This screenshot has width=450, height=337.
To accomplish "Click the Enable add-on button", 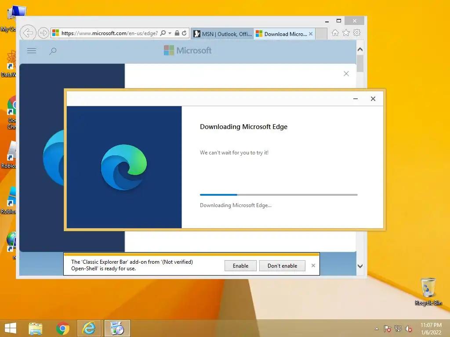I will [240, 265].
